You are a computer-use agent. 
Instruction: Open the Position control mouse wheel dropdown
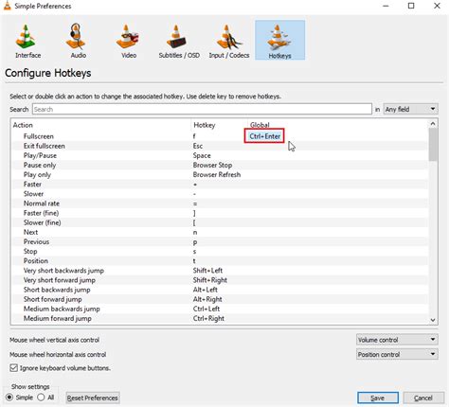pos(397,354)
